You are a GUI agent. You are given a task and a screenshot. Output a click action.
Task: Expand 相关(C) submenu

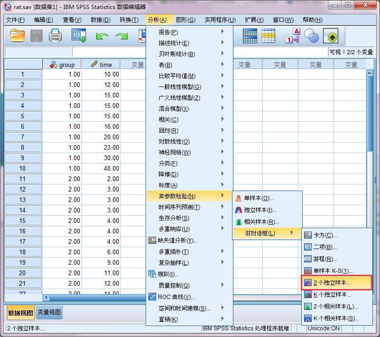[189, 119]
